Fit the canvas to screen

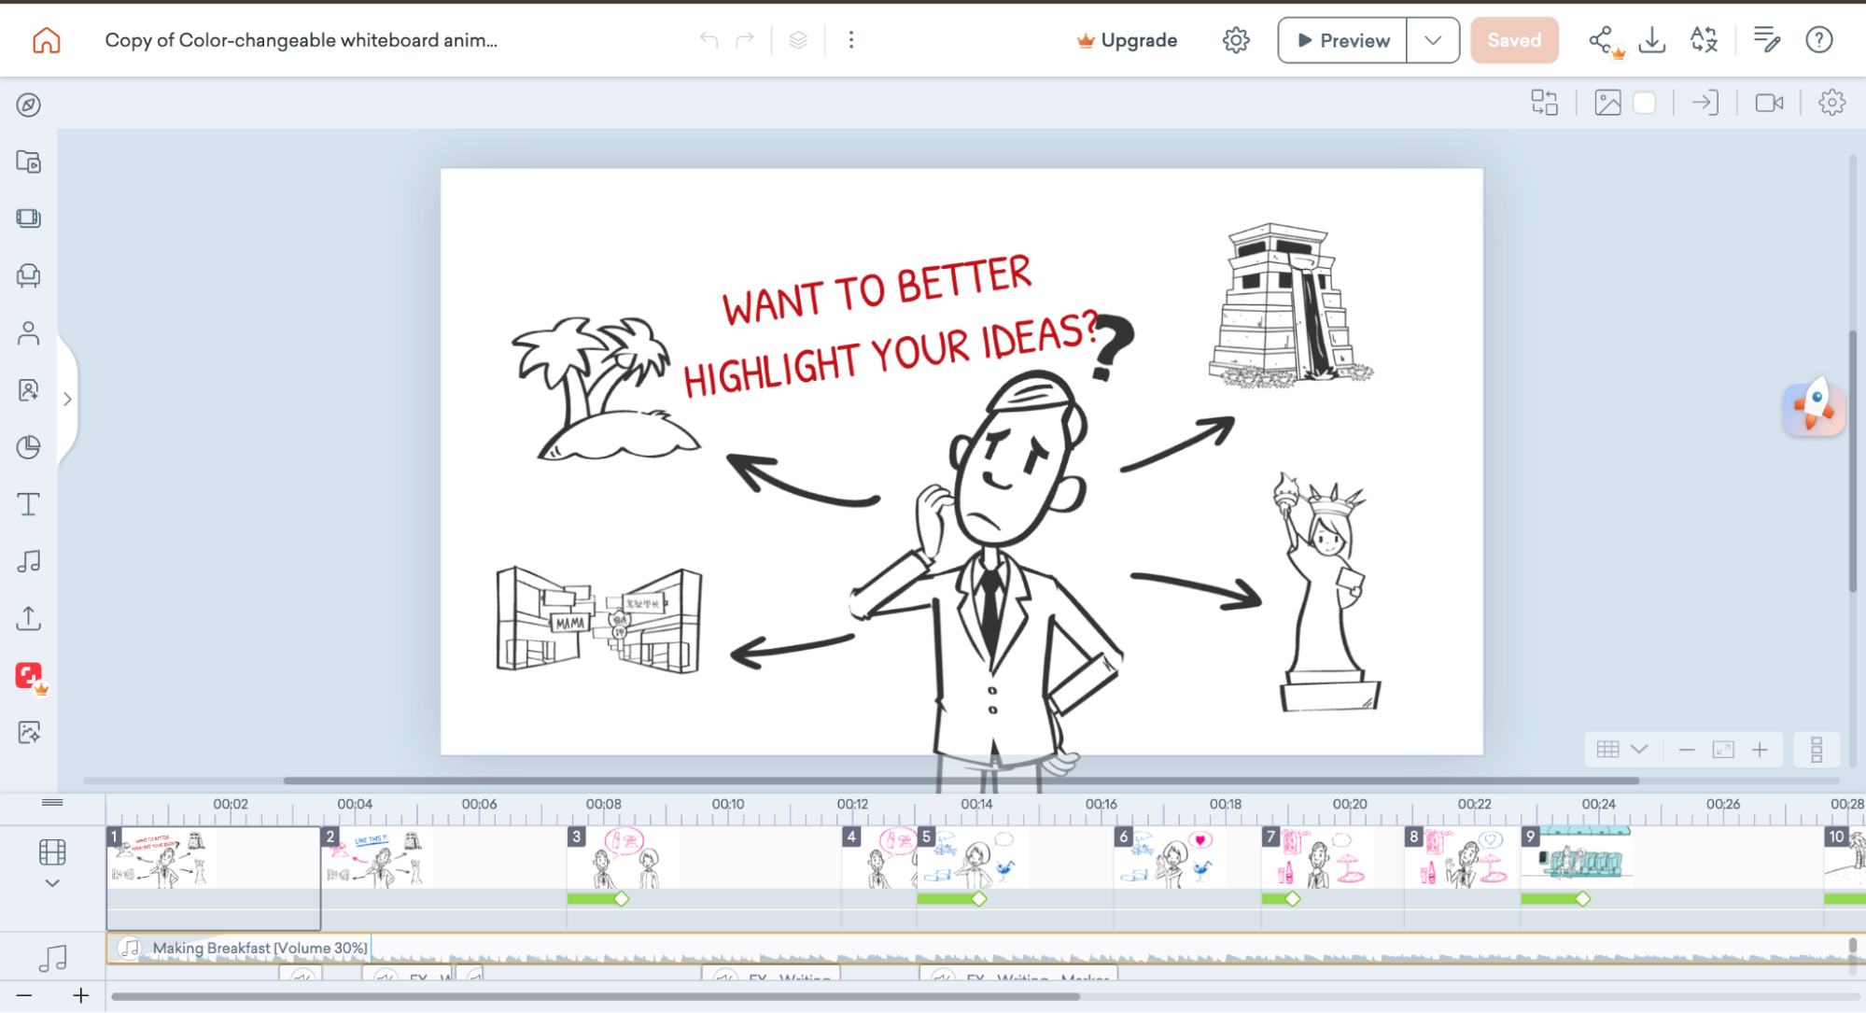1723,750
